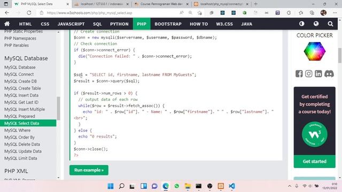
Task: Open the search magnifier in navbar
Action: [x=330, y=23]
